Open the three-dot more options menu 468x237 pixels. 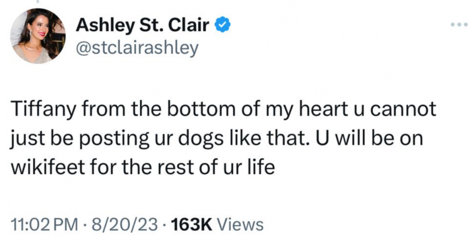pyautogui.click(x=458, y=24)
